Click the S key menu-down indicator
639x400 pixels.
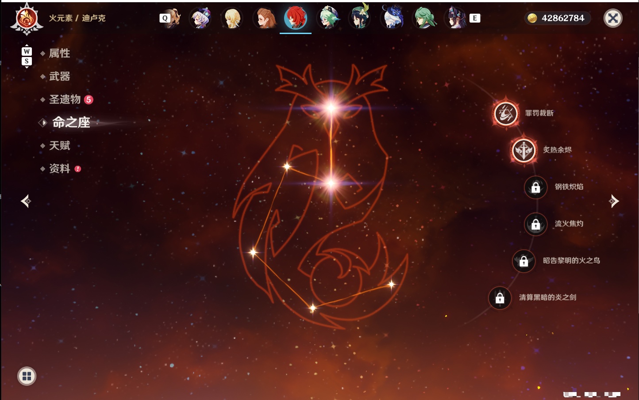pos(27,61)
